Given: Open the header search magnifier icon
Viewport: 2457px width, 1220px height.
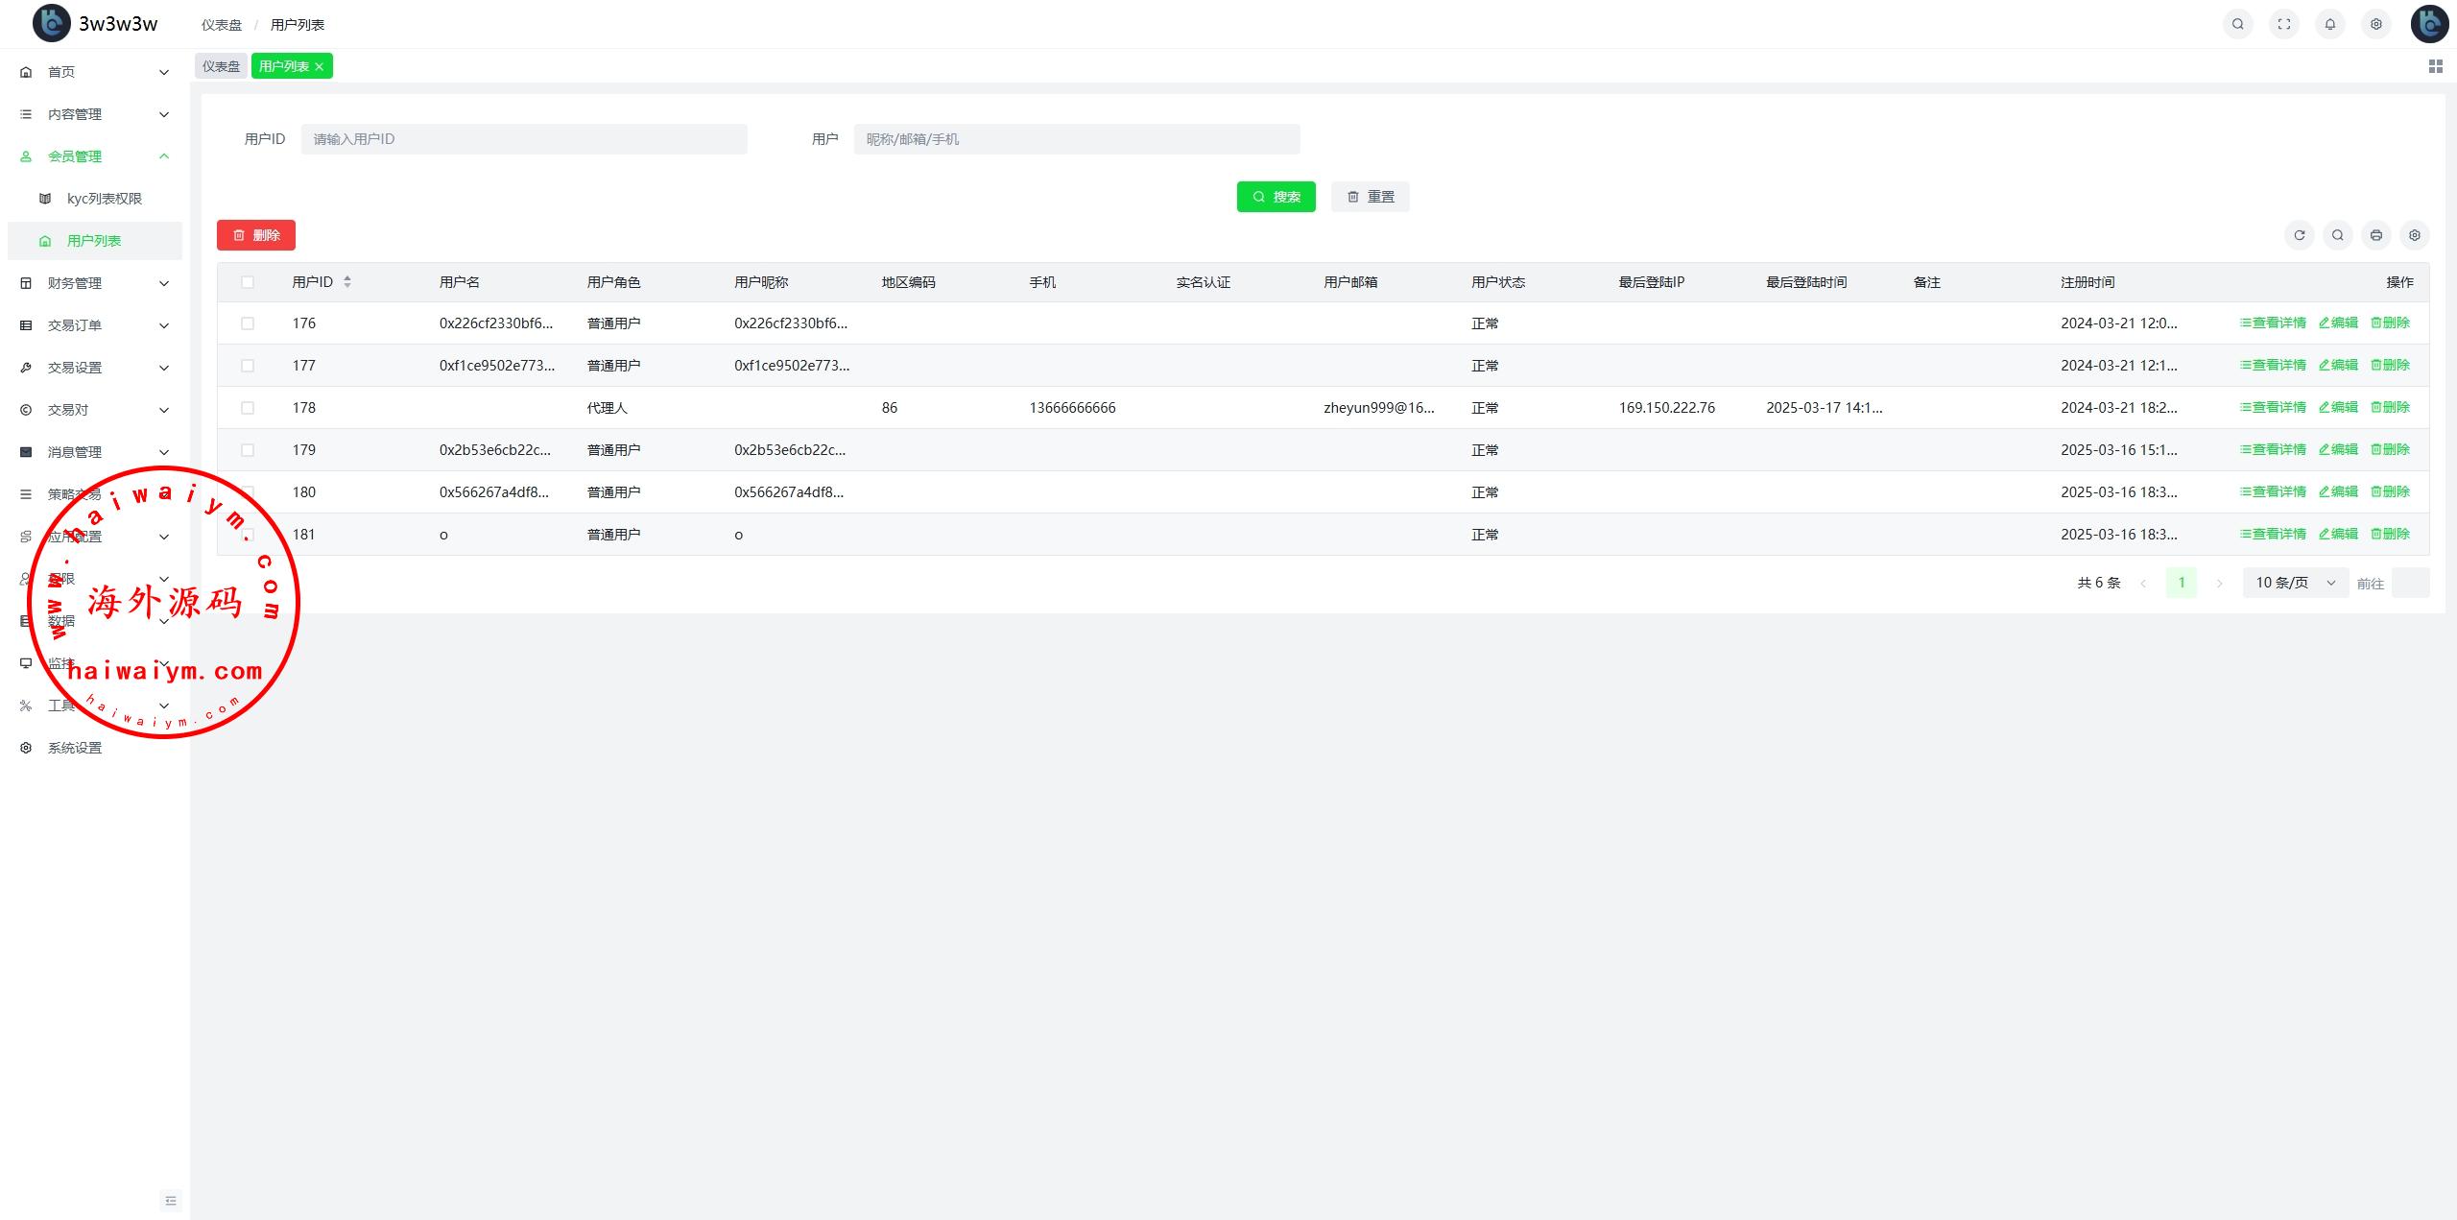Looking at the screenshot, I should (x=2237, y=24).
